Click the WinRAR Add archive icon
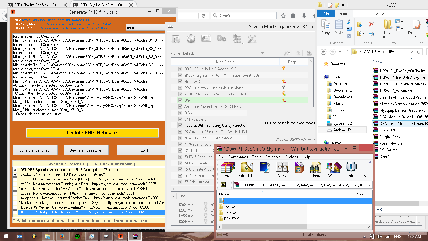428x241 pixels. point(228,170)
